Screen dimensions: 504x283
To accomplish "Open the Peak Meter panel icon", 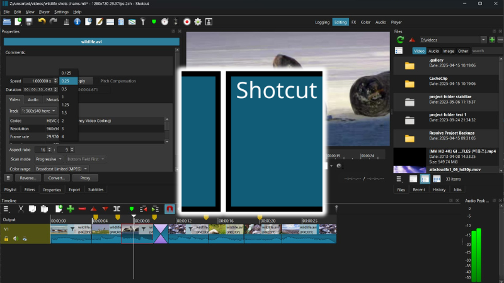I will (x=66, y=22).
